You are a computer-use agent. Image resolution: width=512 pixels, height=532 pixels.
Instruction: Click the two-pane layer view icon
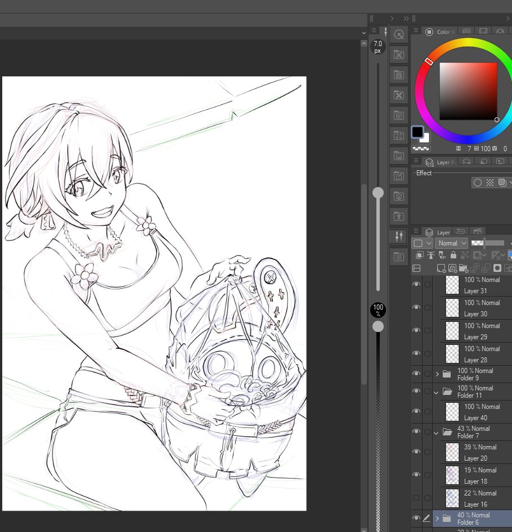pos(416,269)
